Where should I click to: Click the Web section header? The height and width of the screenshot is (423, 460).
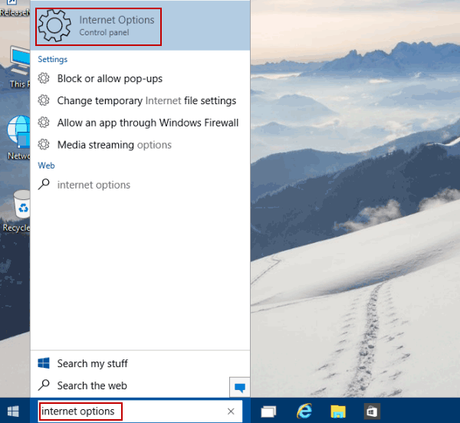46,166
